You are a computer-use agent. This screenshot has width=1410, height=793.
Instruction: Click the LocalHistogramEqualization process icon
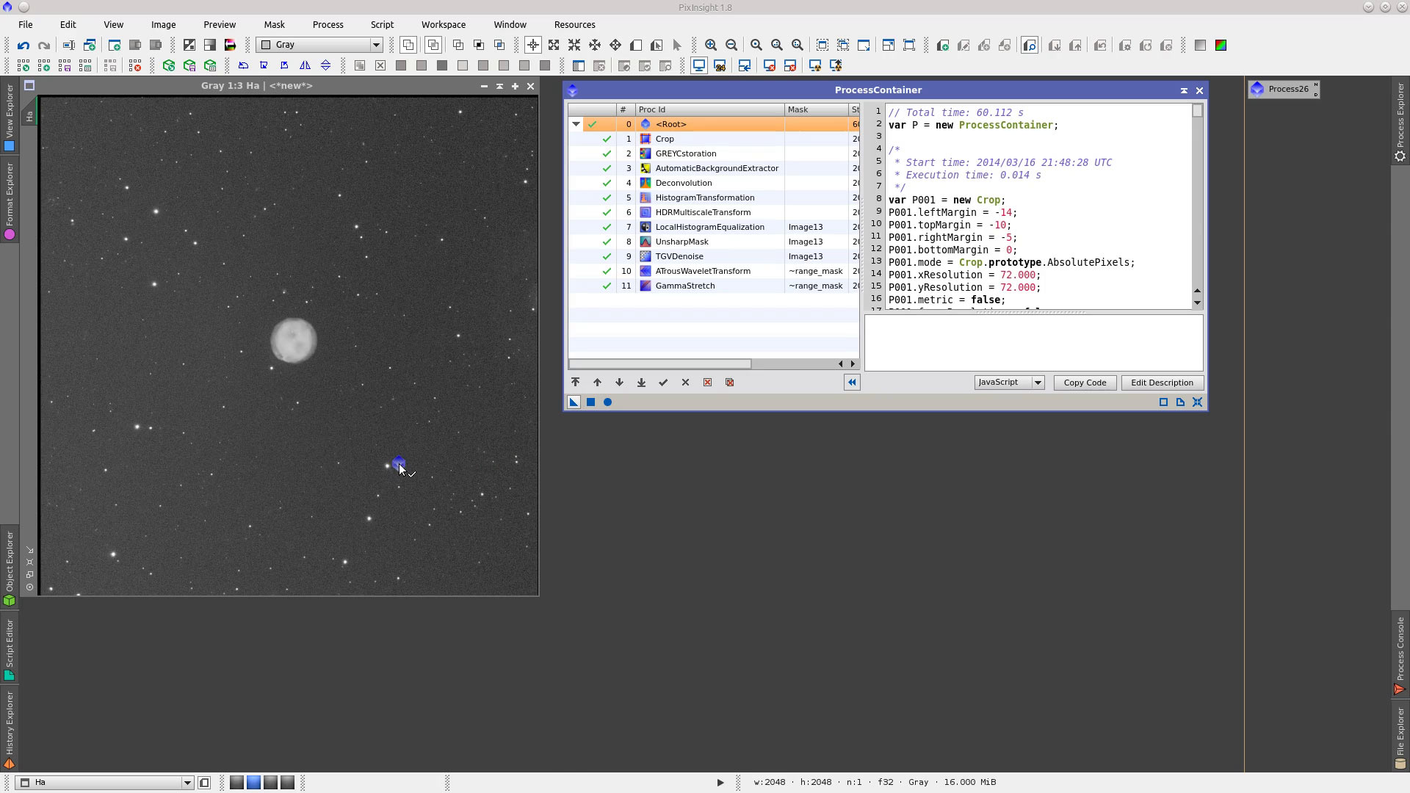coord(645,227)
